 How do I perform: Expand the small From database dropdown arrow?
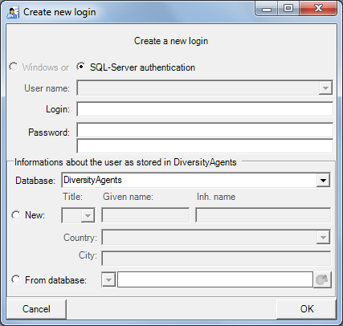pos(108,280)
